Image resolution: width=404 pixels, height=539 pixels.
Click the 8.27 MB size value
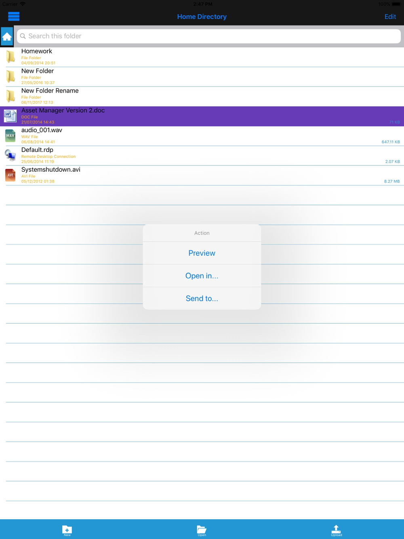tap(392, 181)
